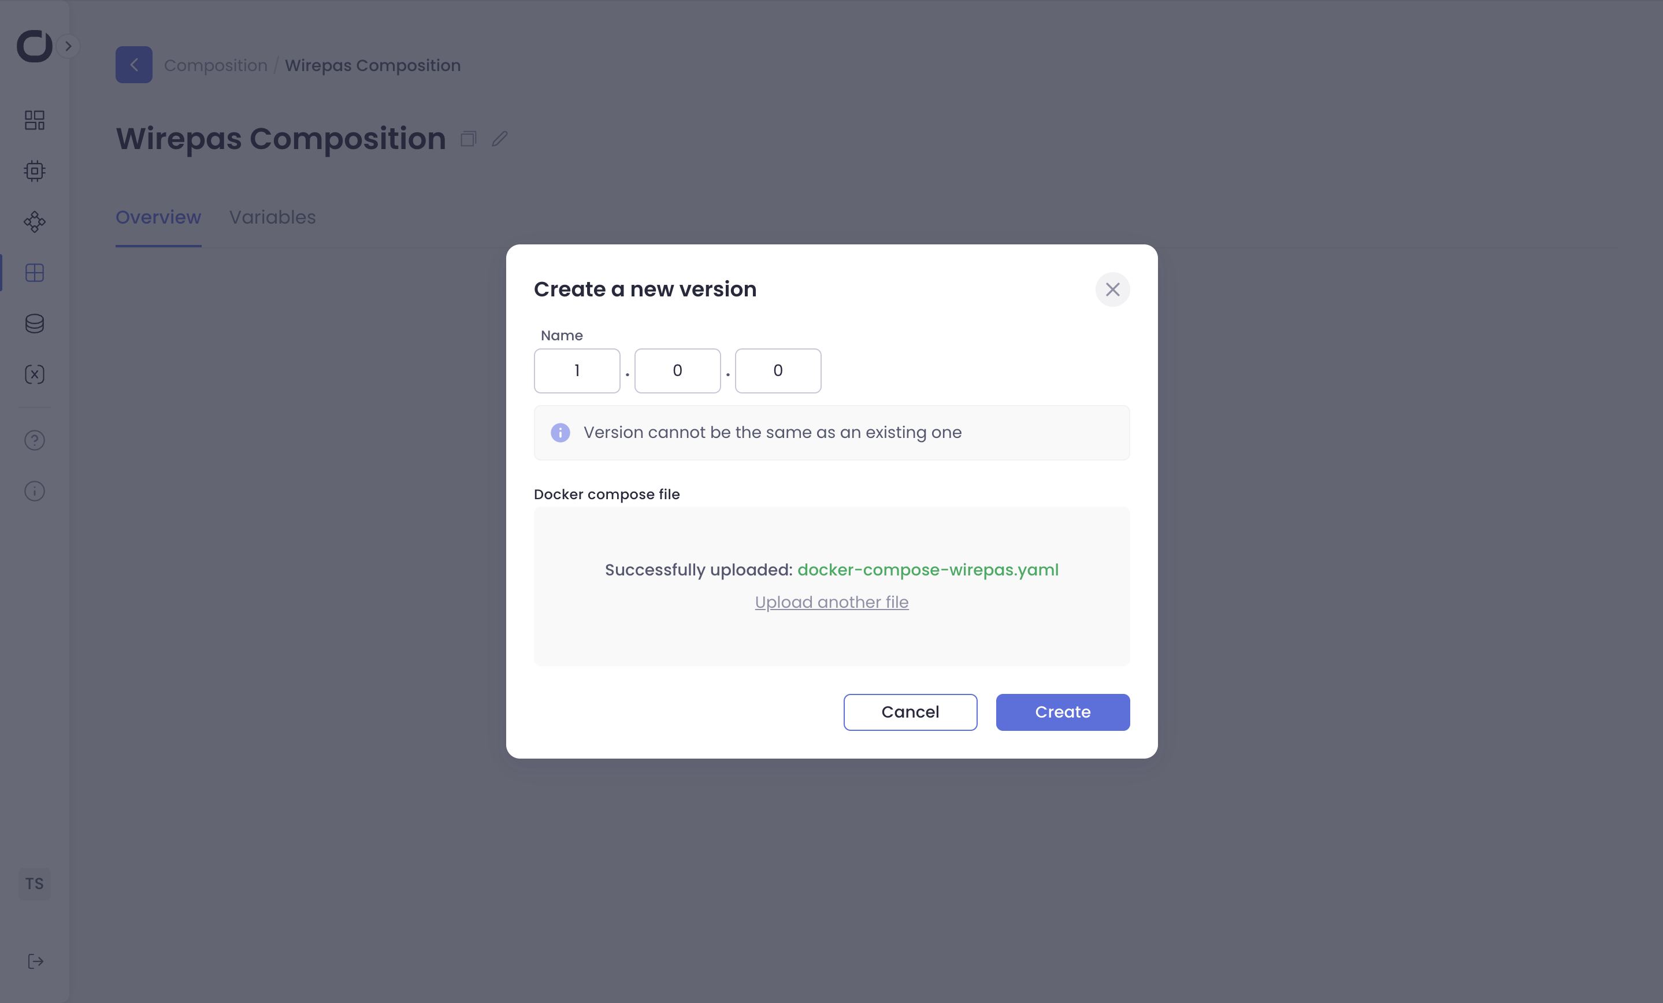Image resolution: width=1663 pixels, height=1003 pixels.
Task: Click the info circle icon in sidebar
Action: pos(35,491)
